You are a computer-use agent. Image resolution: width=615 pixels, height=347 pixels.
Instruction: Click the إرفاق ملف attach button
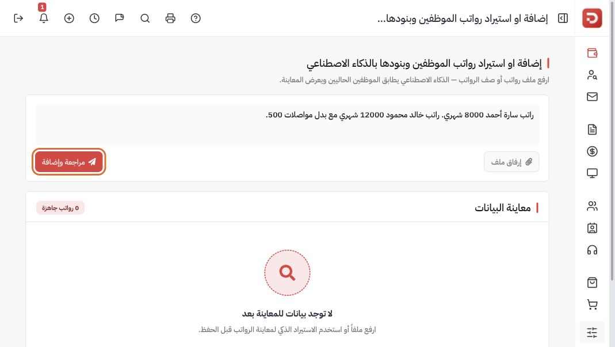[x=511, y=162]
